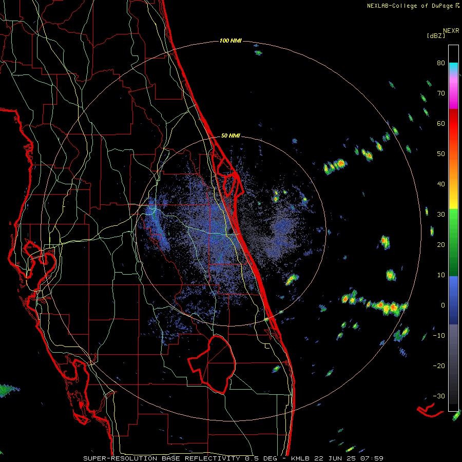
Task: Click the -10 value on the dBZ scale
Action: [x=439, y=336]
